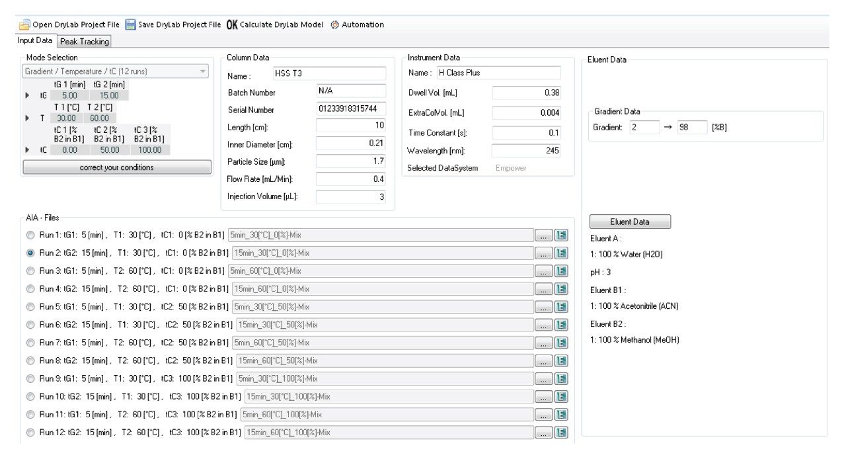
Task: Open the green file icon for Run 8
Action: pyautogui.click(x=561, y=360)
